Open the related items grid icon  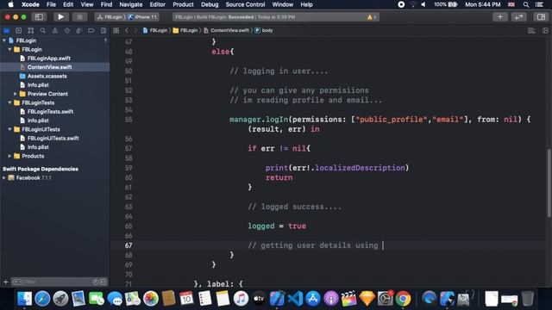point(116,31)
